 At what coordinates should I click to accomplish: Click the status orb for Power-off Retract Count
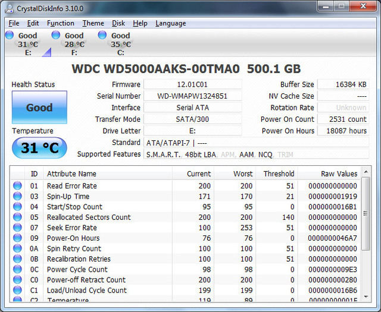[17, 279]
